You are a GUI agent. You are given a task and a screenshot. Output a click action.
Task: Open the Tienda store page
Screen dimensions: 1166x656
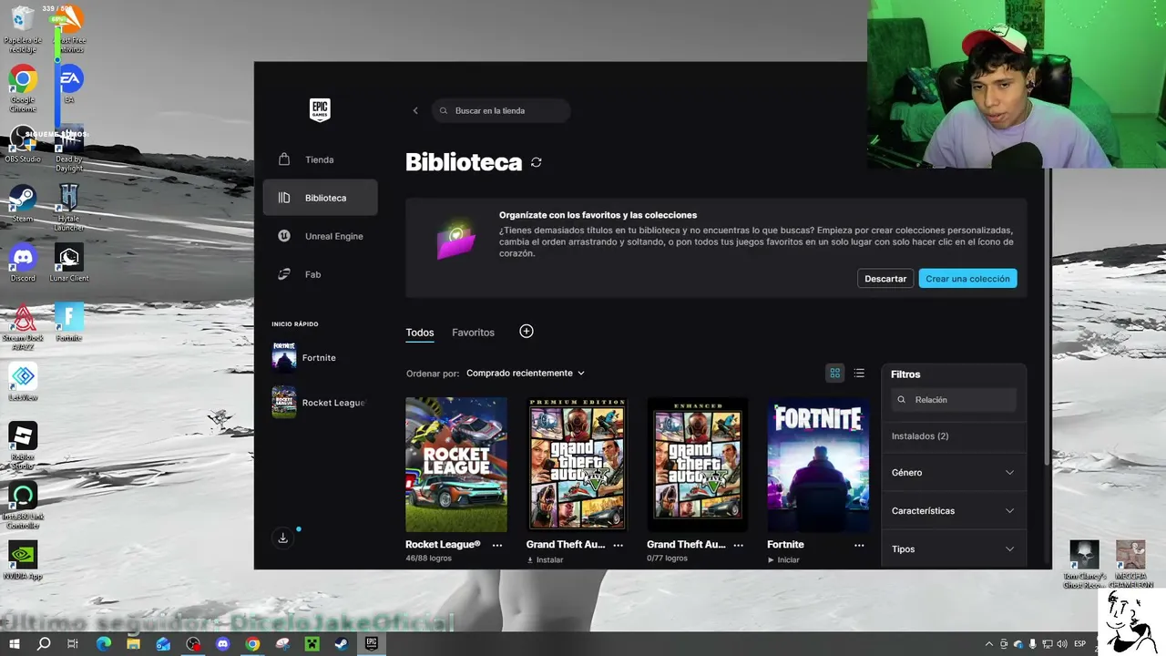coord(320,159)
